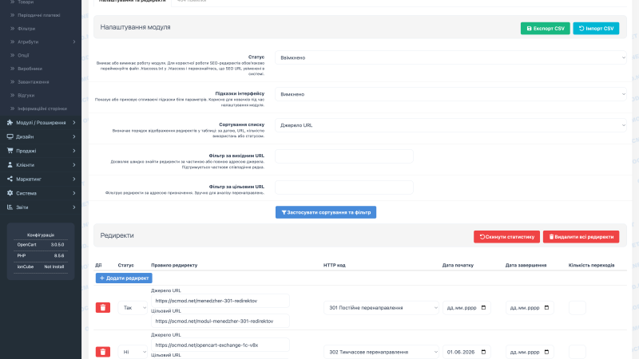Delete the opencart-exchange-1c-v8x redirect row
Image resolution: width=639 pixels, height=359 pixels.
pyautogui.click(x=103, y=352)
